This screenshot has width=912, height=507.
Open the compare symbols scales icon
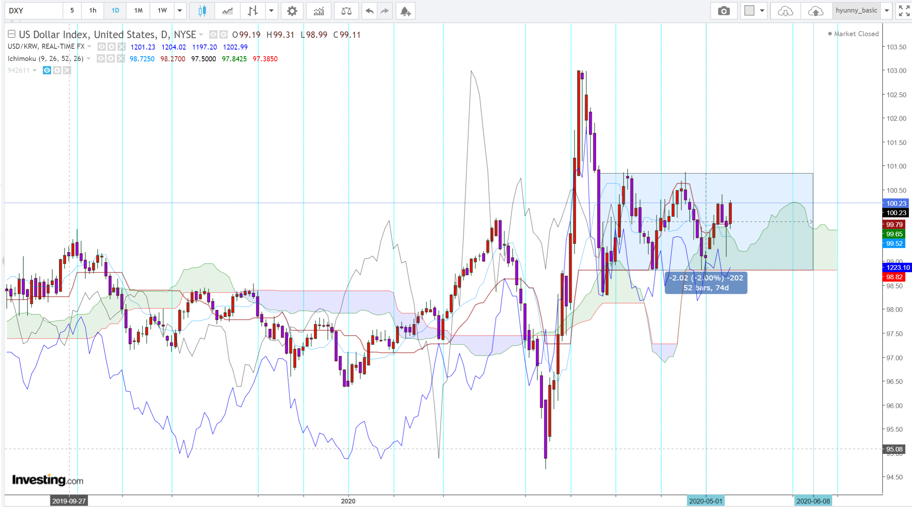pos(346,11)
